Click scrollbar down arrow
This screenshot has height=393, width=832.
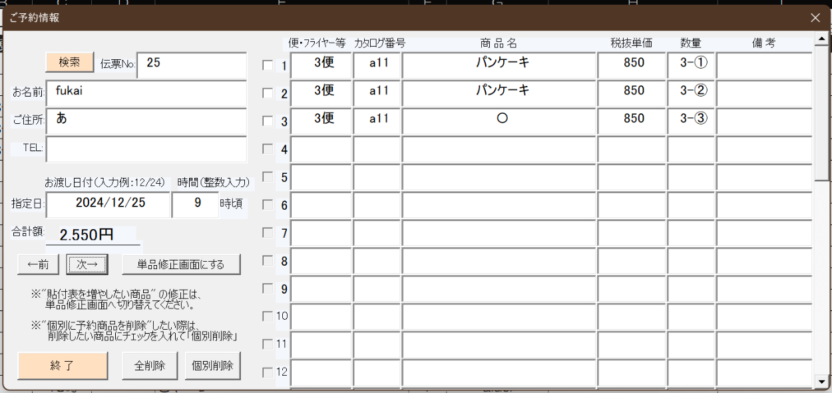(823, 382)
